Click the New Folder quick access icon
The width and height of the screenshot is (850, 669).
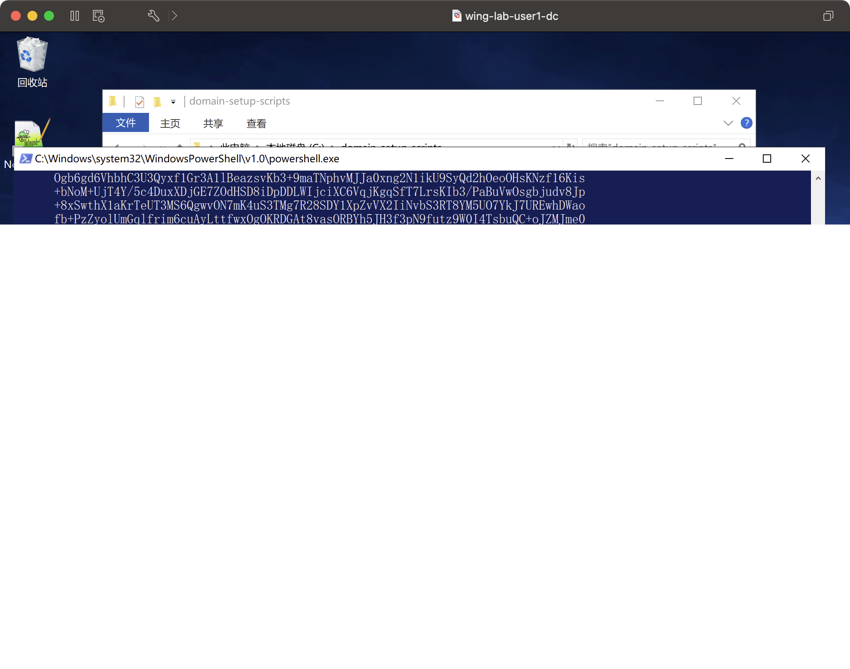[157, 101]
